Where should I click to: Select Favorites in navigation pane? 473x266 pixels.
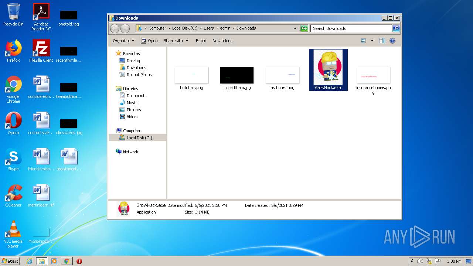127,54
